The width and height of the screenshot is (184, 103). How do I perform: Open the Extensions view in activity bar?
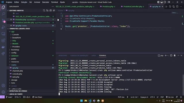click(x=3, y=40)
